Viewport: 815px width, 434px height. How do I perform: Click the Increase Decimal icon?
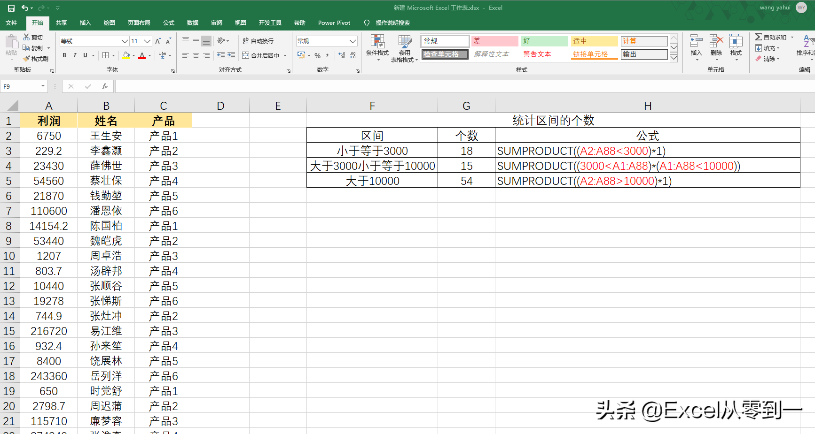point(342,55)
